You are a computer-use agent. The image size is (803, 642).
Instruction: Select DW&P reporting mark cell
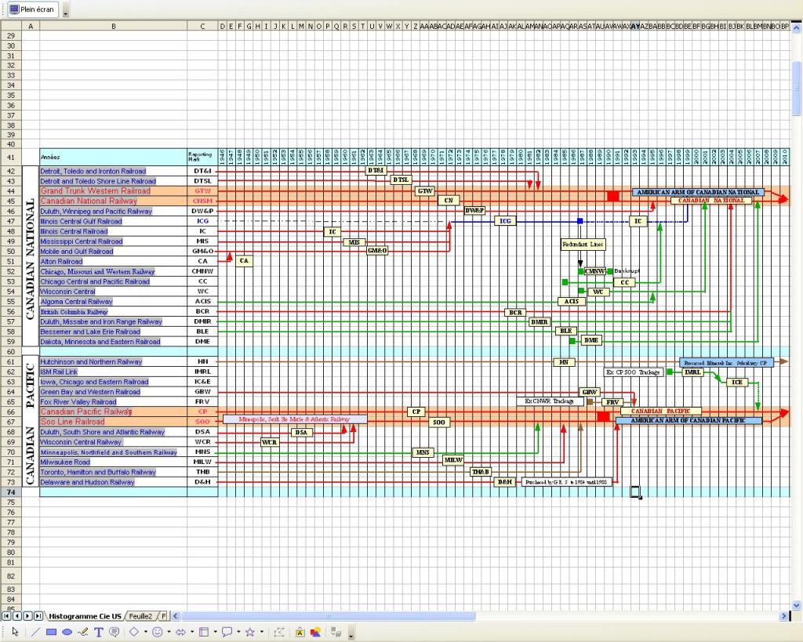(x=202, y=211)
